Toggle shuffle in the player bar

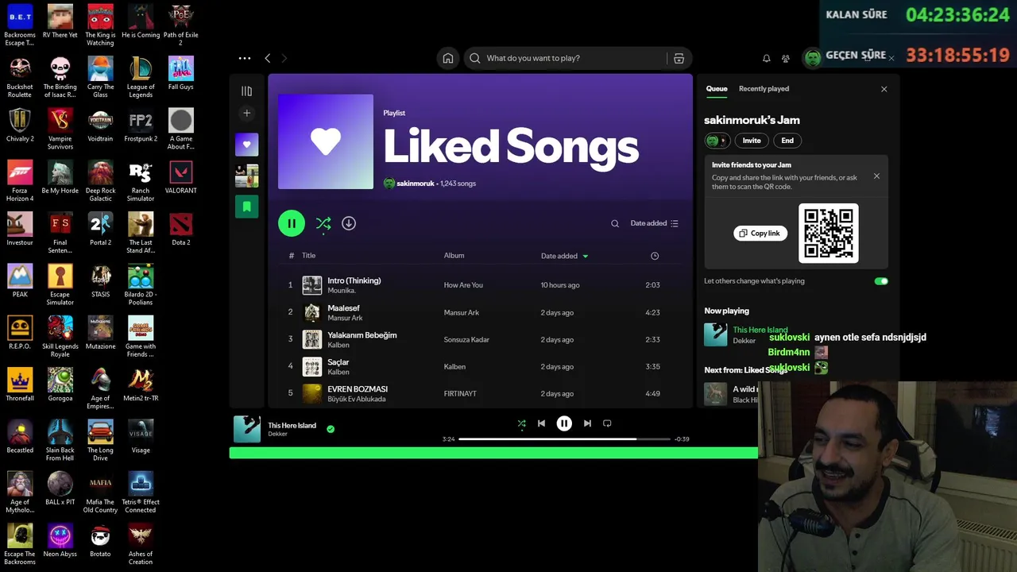(521, 424)
